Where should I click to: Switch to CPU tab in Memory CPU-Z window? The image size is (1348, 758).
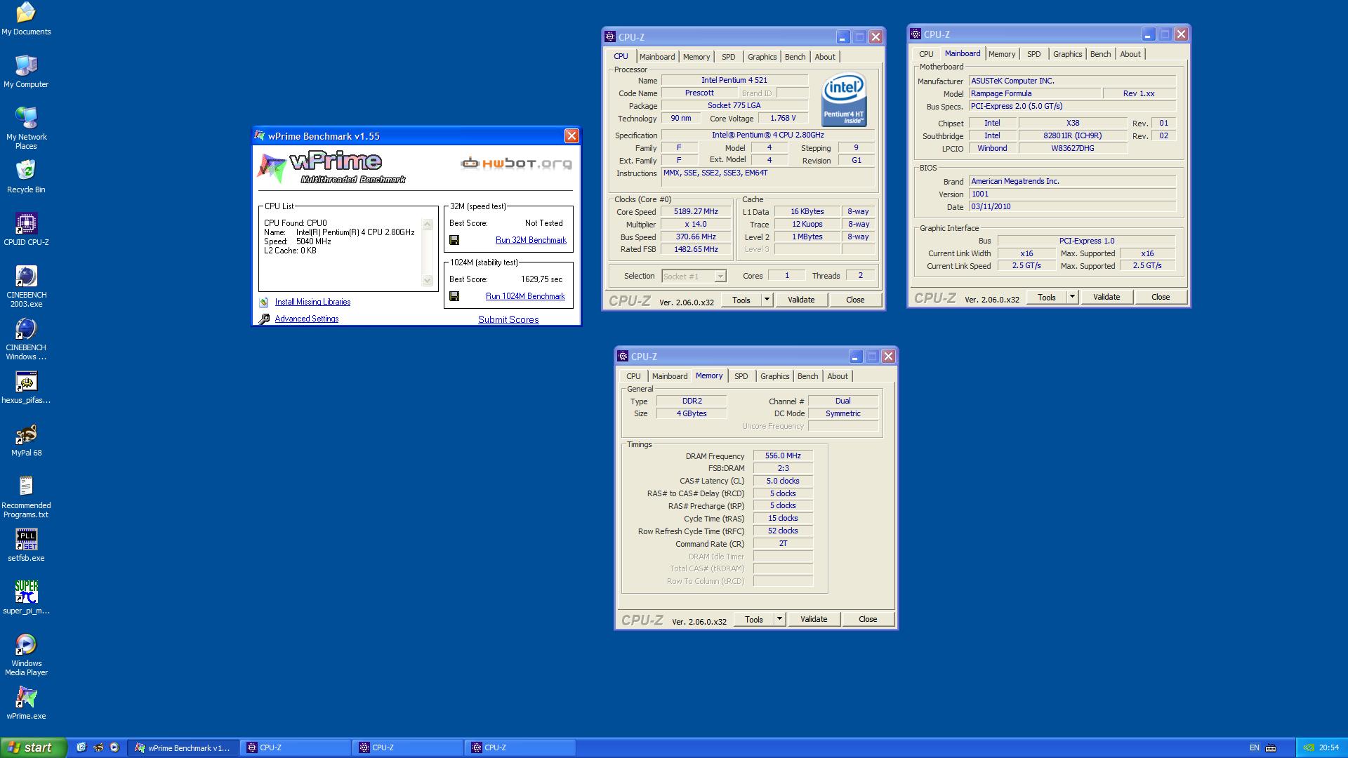pyautogui.click(x=633, y=376)
